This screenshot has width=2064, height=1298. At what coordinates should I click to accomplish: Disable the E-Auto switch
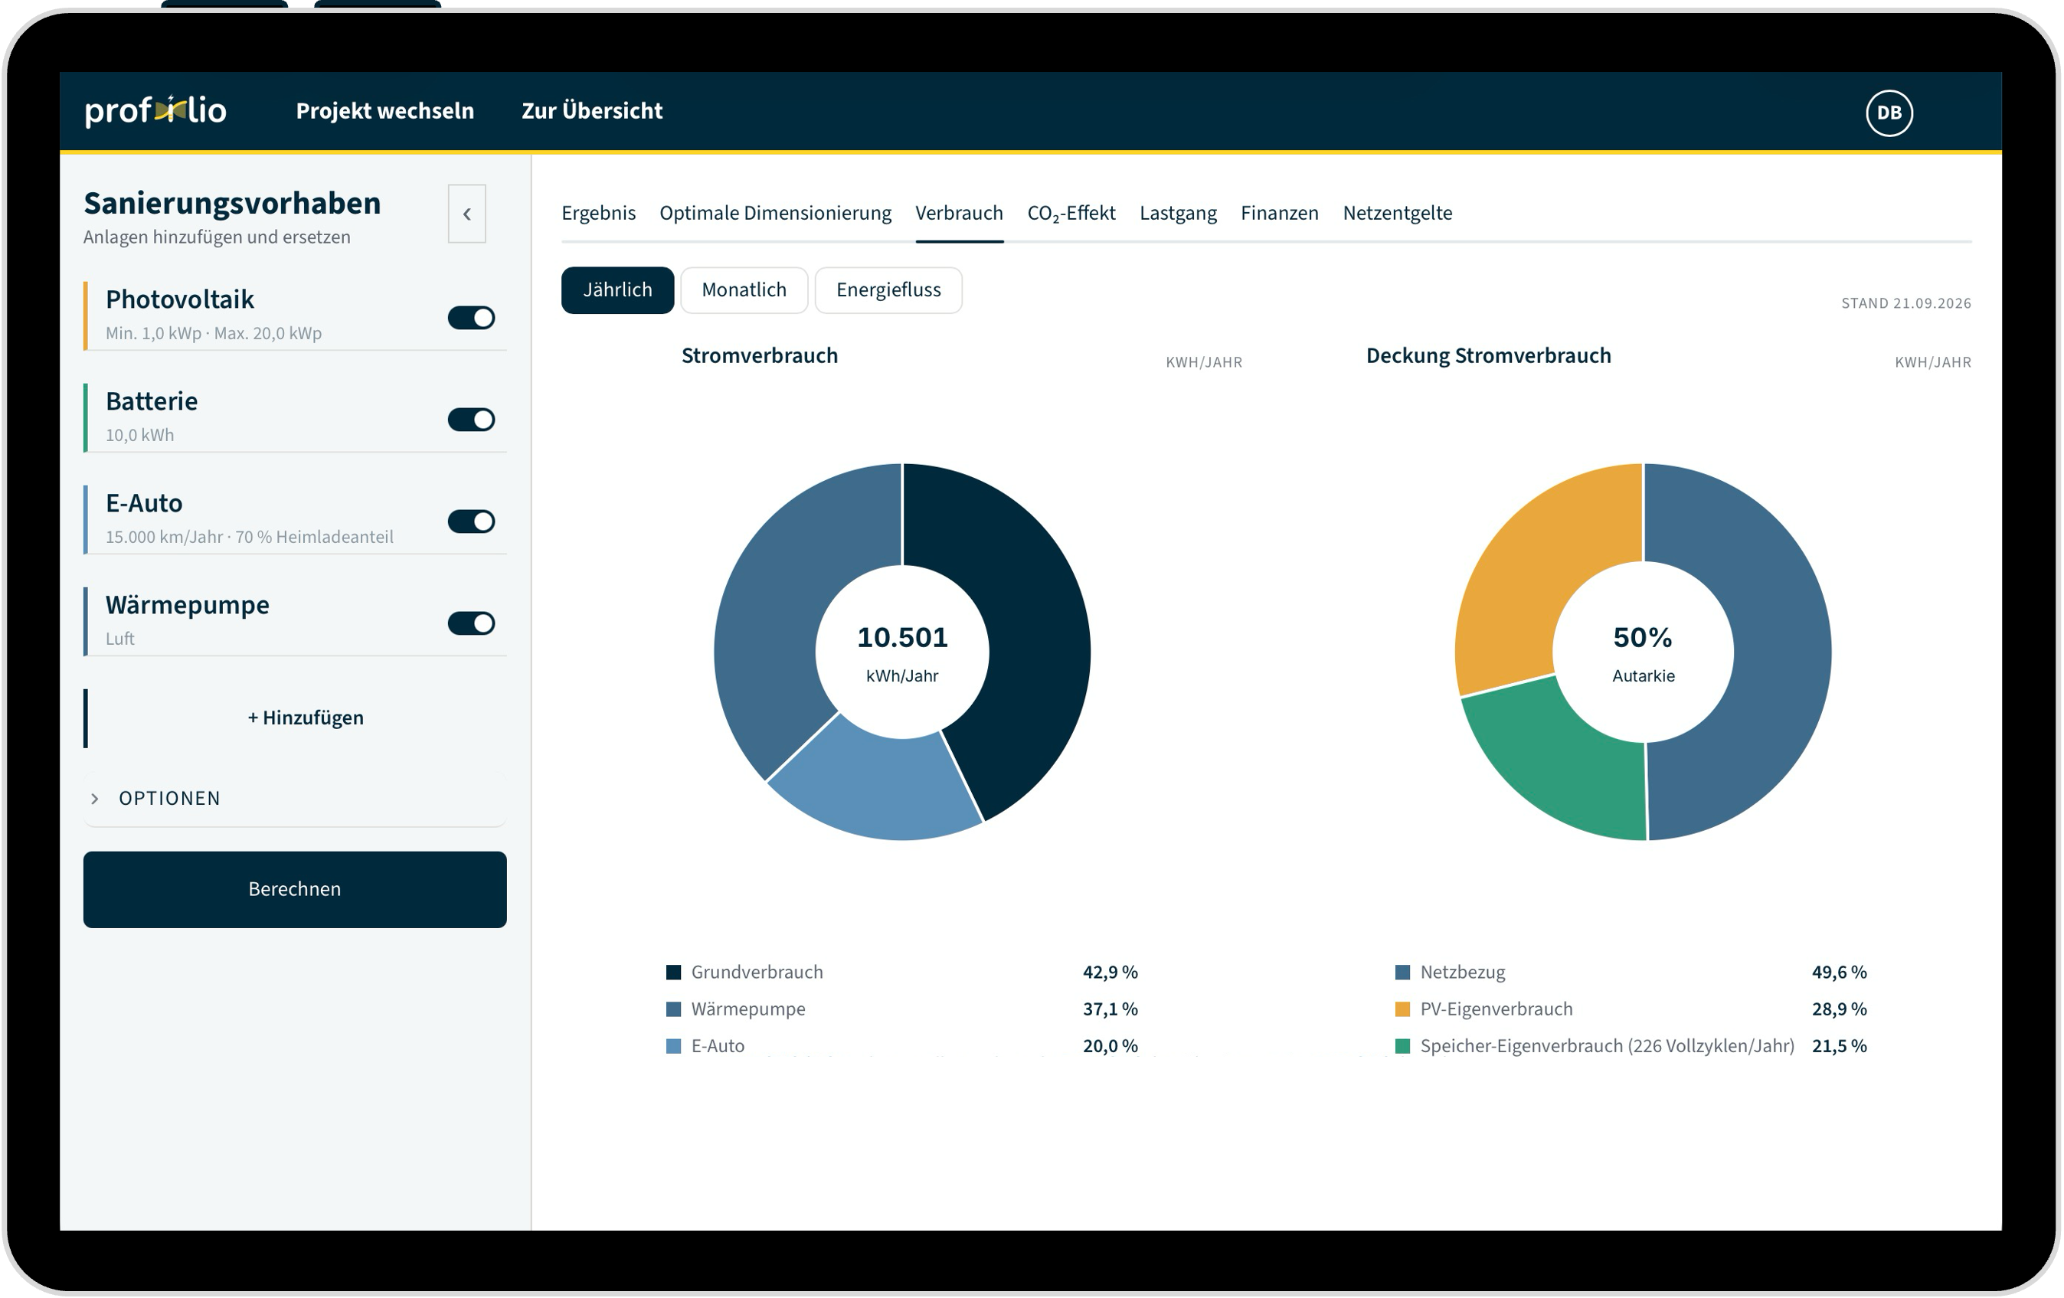(472, 521)
